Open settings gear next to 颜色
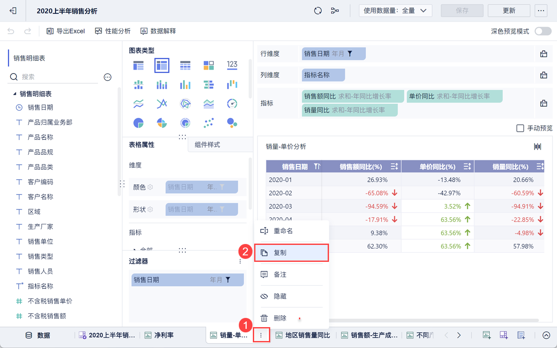Viewport: 557px width, 348px height. [x=150, y=187]
